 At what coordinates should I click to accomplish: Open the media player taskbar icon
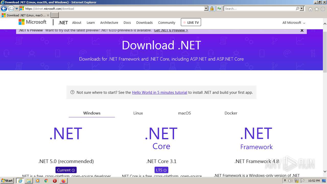38,181
